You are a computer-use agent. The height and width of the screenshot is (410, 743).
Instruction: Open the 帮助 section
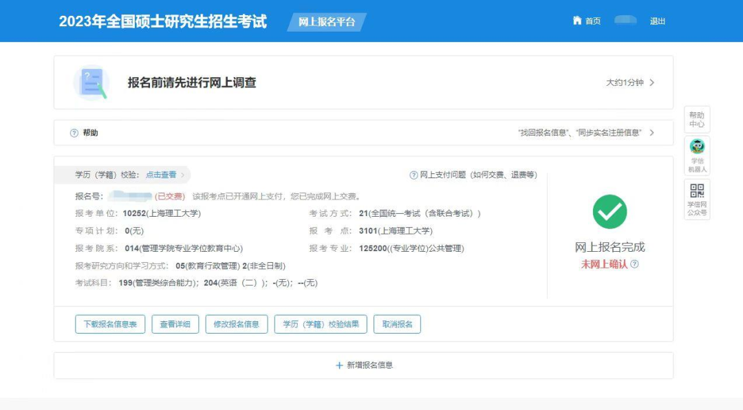91,133
